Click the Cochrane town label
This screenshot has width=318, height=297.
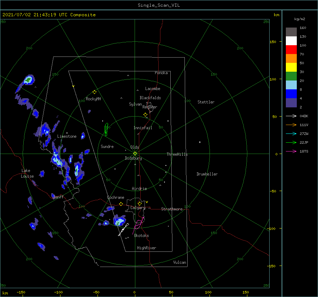116,197
